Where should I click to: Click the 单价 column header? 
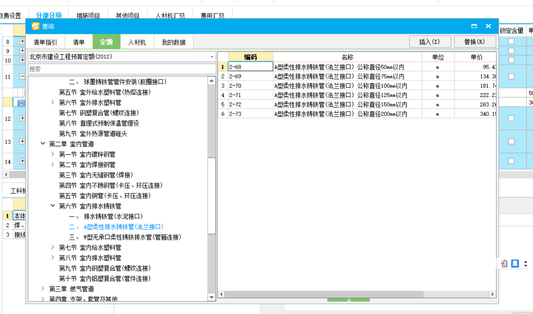point(475,57)
